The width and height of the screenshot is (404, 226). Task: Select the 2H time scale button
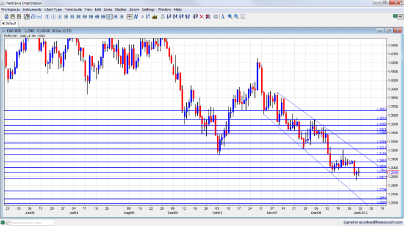[90, 17]
